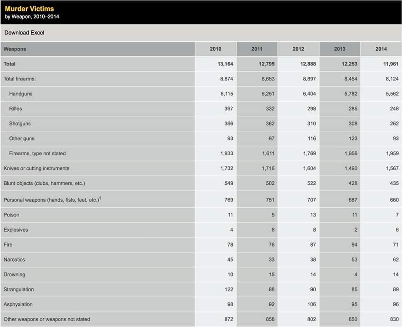This screenshot has width=402, height=327.
Task: Click the 549 blunt objects value
Action: pyautogui.click(x=229, y=183)
